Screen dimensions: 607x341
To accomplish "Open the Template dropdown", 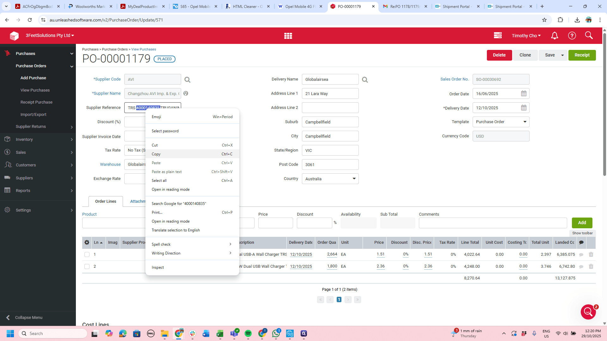I will (501, 122).
